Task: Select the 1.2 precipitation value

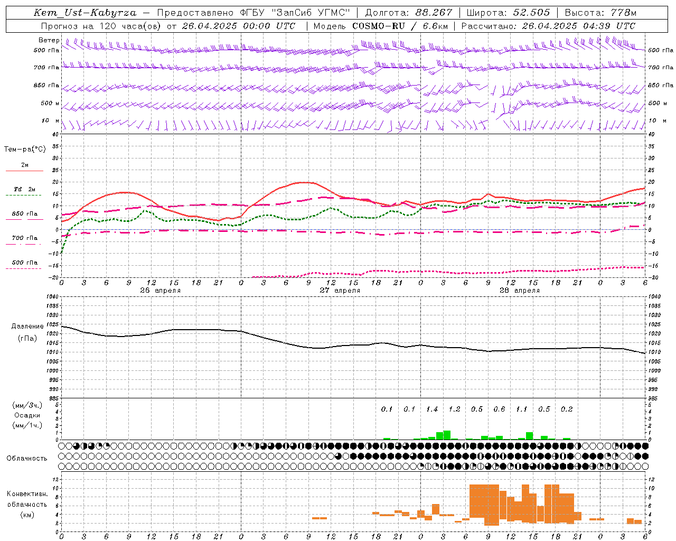Action: (454, 409)
